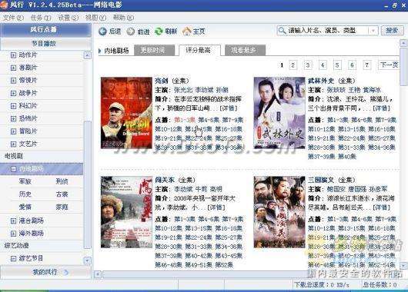Switch to the 观看最多 tab
This screenshot has width=408, height=292.
245,50
